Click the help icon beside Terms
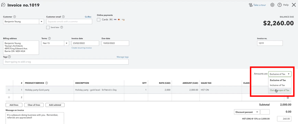 coord(49,38)
